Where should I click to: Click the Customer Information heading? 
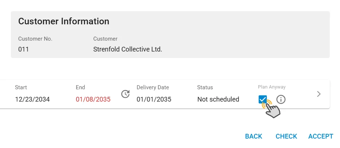click(64, 21)
